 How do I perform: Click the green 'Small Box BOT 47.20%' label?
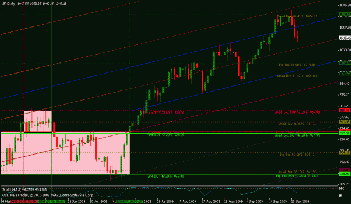[297, 135]
